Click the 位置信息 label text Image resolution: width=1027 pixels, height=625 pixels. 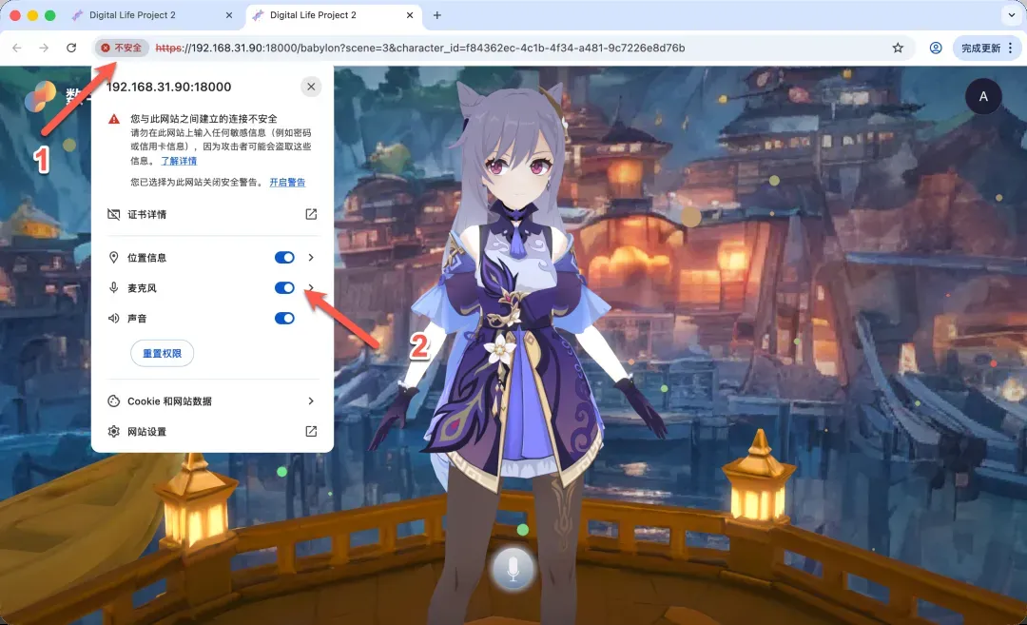click(x=146, y=258)
